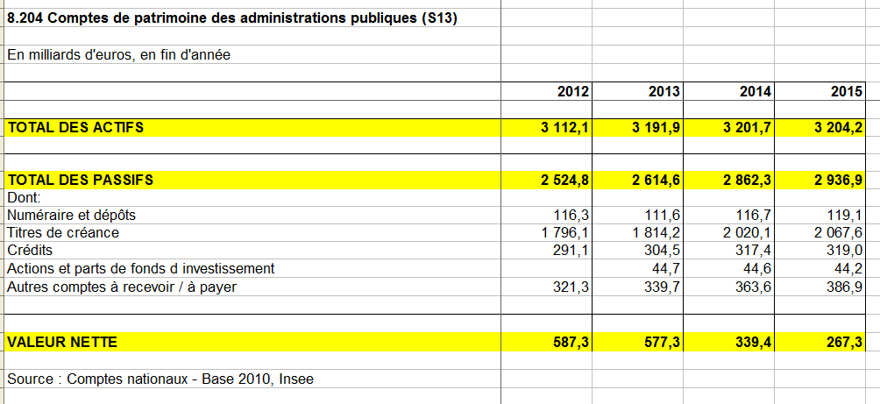The height and width of the screenshot is (404, 880).
Task: Select the 2015 total assets value 3 204,2
Action: [838, 128]
